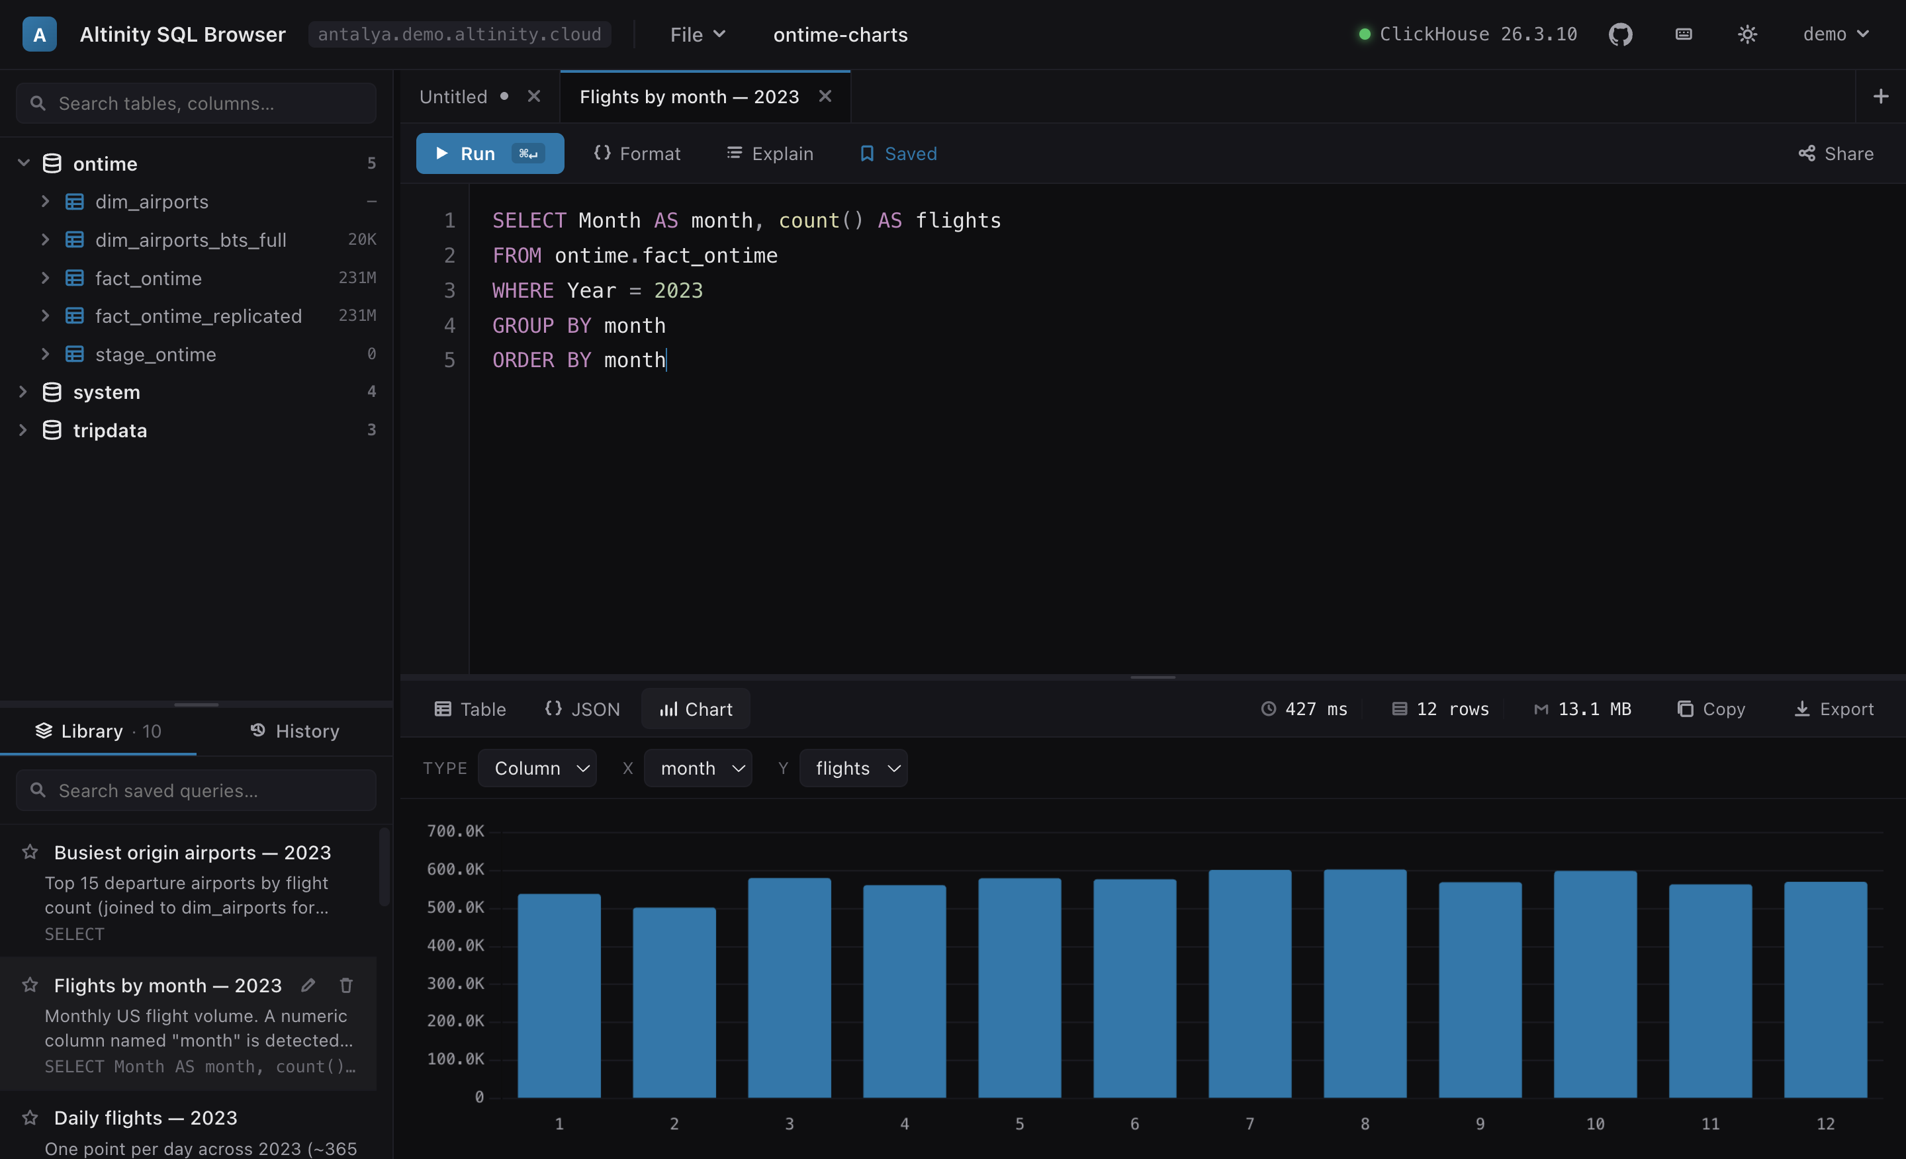Click the tripdata database icon
The image size is (1906, 1159).
(x=52, y=430)
